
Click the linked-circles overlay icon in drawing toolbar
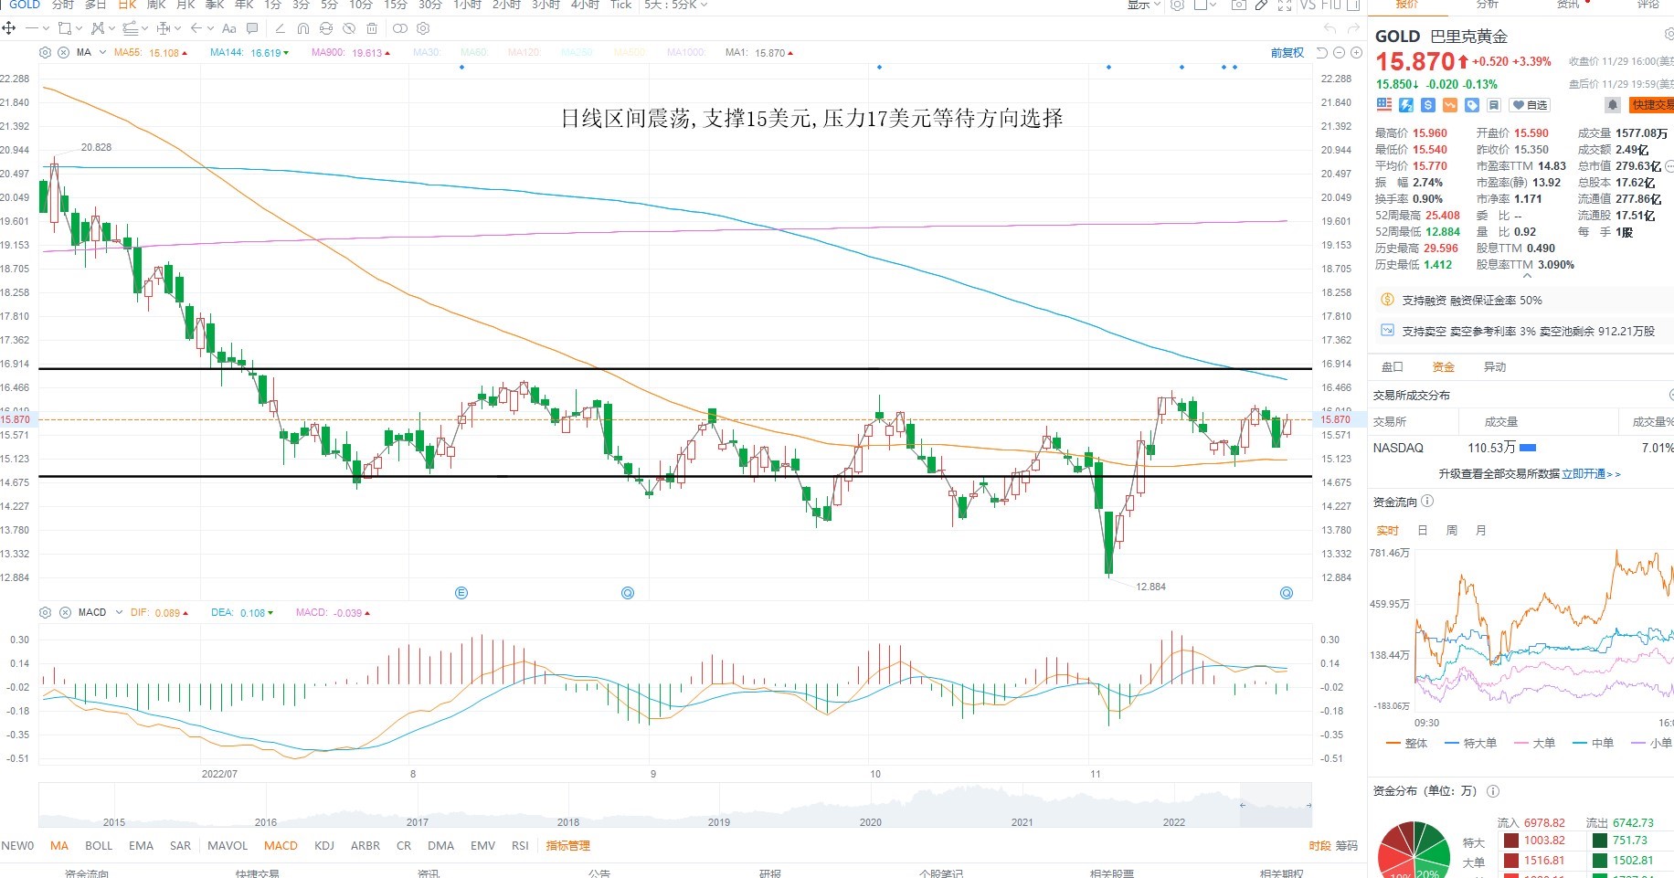tap(400, 28)
